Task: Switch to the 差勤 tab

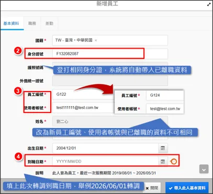Action: click(49, 24)
